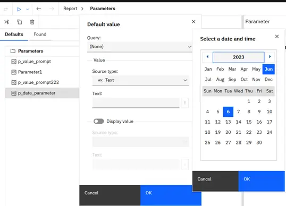Viewport: 286px width, 206px height.
Task: Pick day 15 in calendar
Action: click(249, 122)
